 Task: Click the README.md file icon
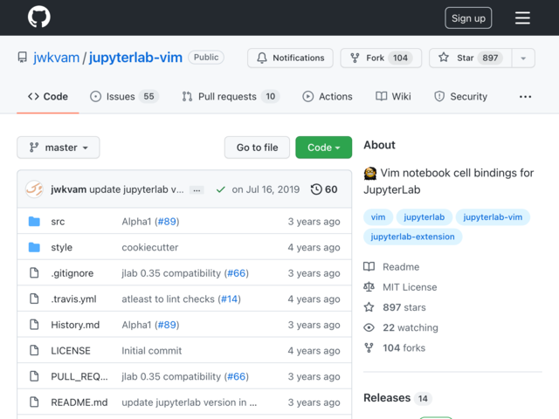tap(34, 402)
